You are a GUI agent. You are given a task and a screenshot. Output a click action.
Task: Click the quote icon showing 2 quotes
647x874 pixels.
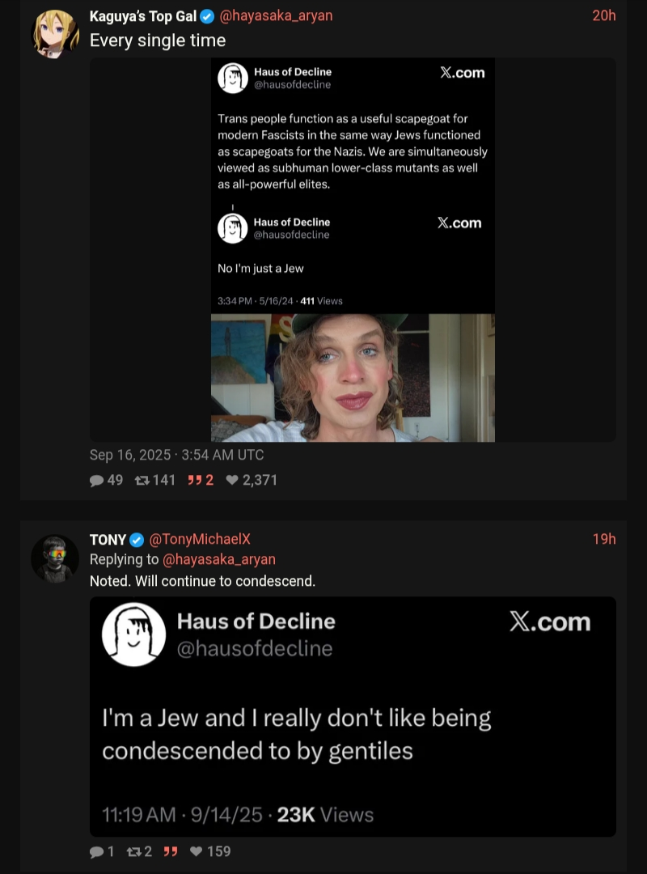click(194, 480)
